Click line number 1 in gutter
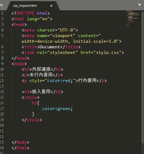144x154 pixels. 2,13
